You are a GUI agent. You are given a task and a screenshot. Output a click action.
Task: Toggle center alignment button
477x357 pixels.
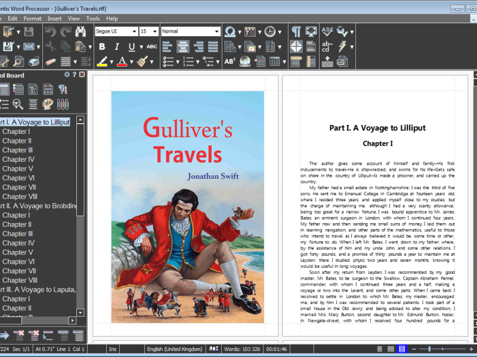coord(183,46)
